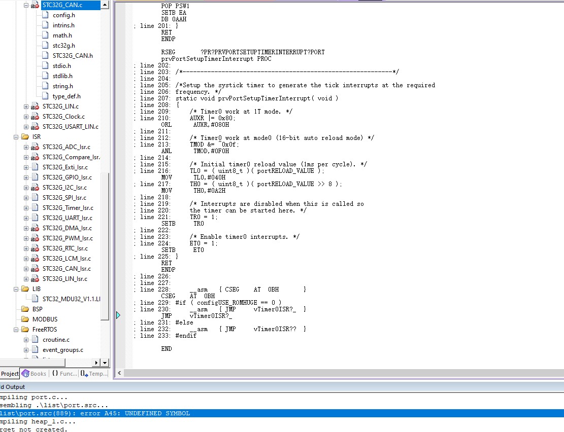Expand the STC32G_Clock.c file node
The height and width of the screenshot is (432, 564).
(x=26, y=117)
